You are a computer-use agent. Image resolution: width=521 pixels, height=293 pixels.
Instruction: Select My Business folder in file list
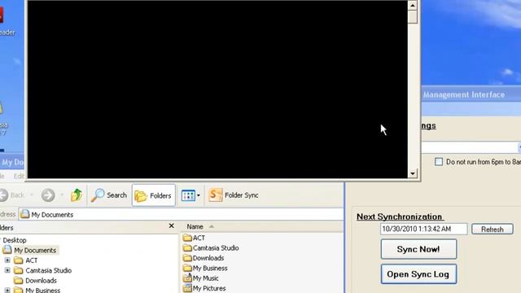206,268
